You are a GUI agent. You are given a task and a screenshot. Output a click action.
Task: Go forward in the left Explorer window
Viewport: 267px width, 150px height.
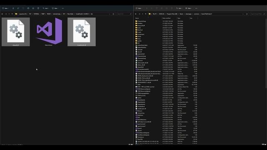6,14
